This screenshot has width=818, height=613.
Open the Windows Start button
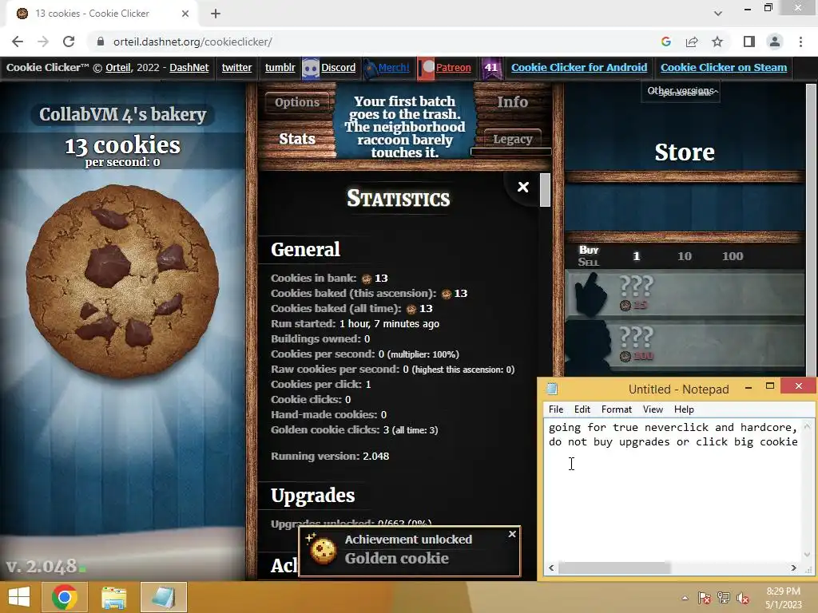(x=19, y=597)
